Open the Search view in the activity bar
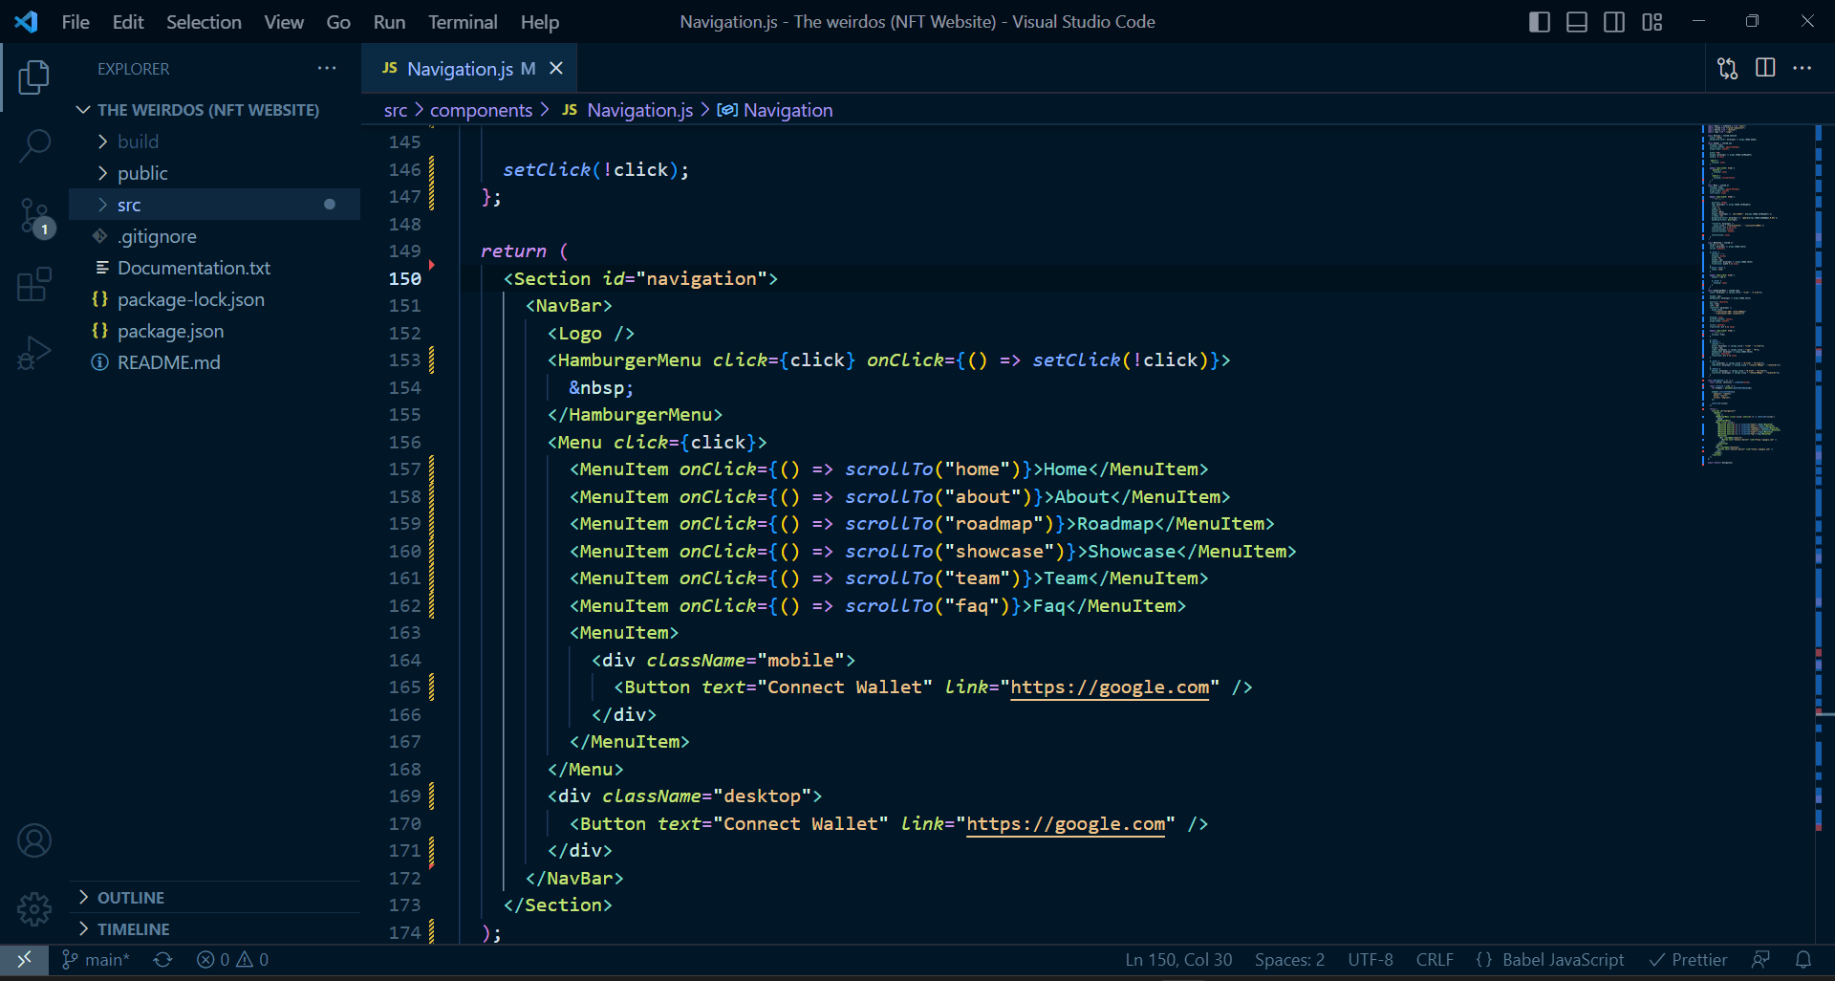The height and width of the screenshot is (981, 1835). click(34, 144)
